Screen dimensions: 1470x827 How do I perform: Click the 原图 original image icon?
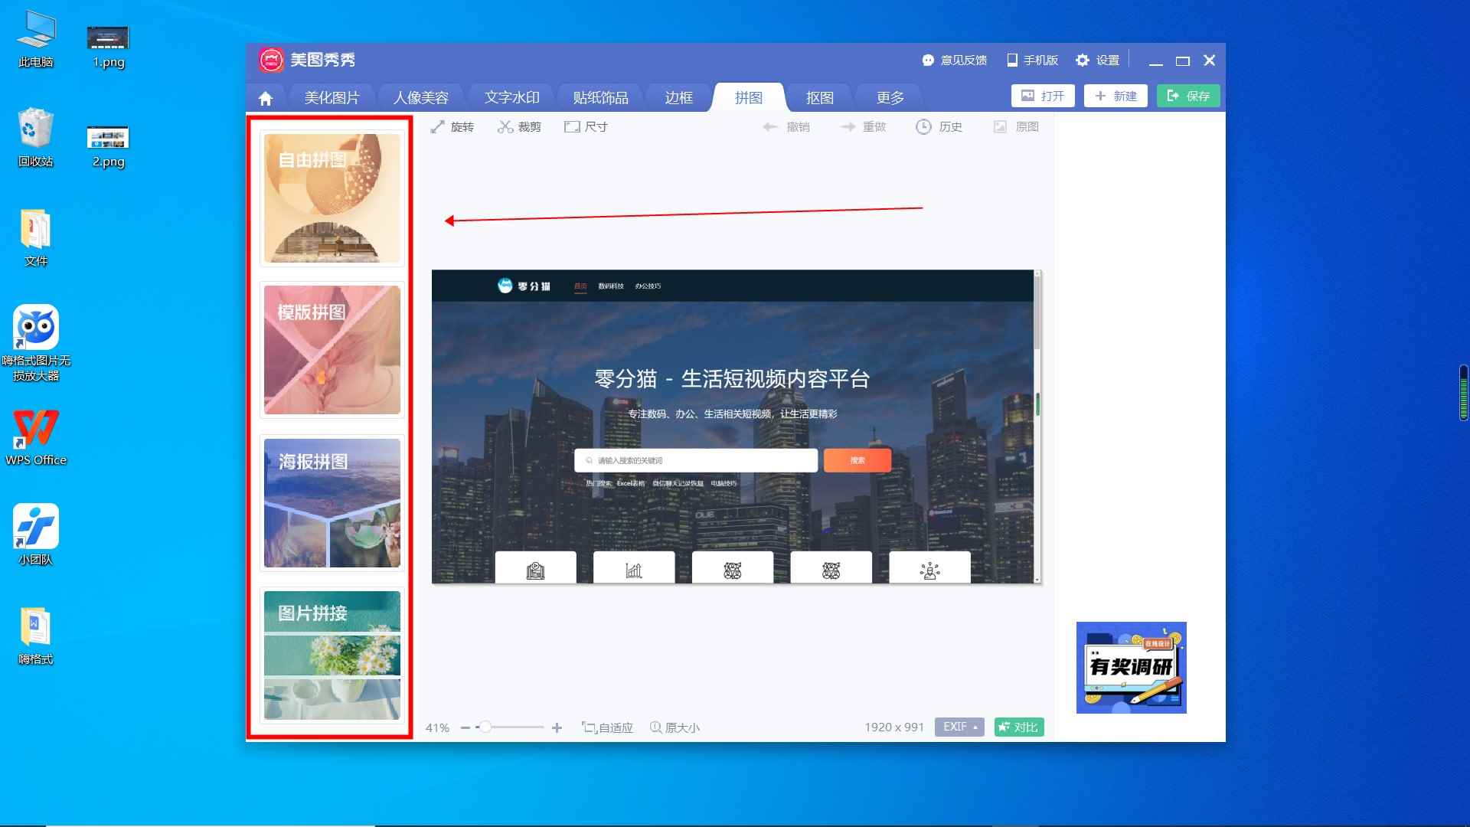tap(1000, 126)
